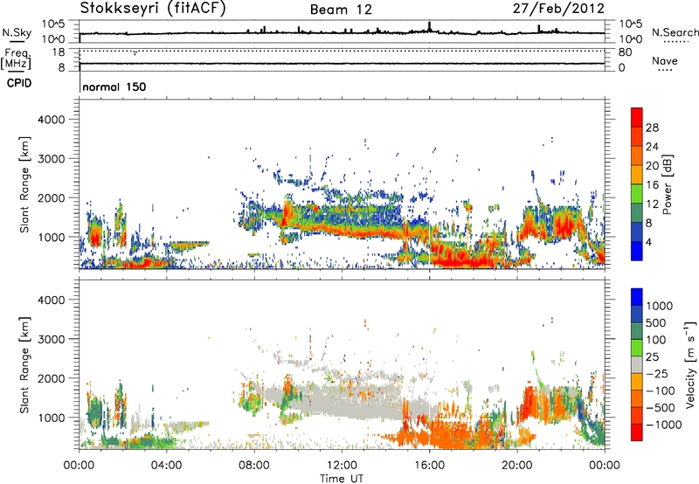Click the "4" Power colorbar label
The width and height of the screenshot is (699, 484).
[649, 243]
